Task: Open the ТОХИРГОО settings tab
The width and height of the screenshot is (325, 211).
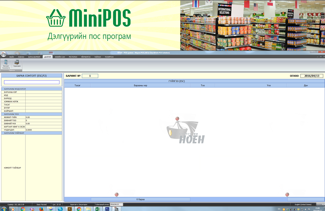Action: [x=109, y=57]
